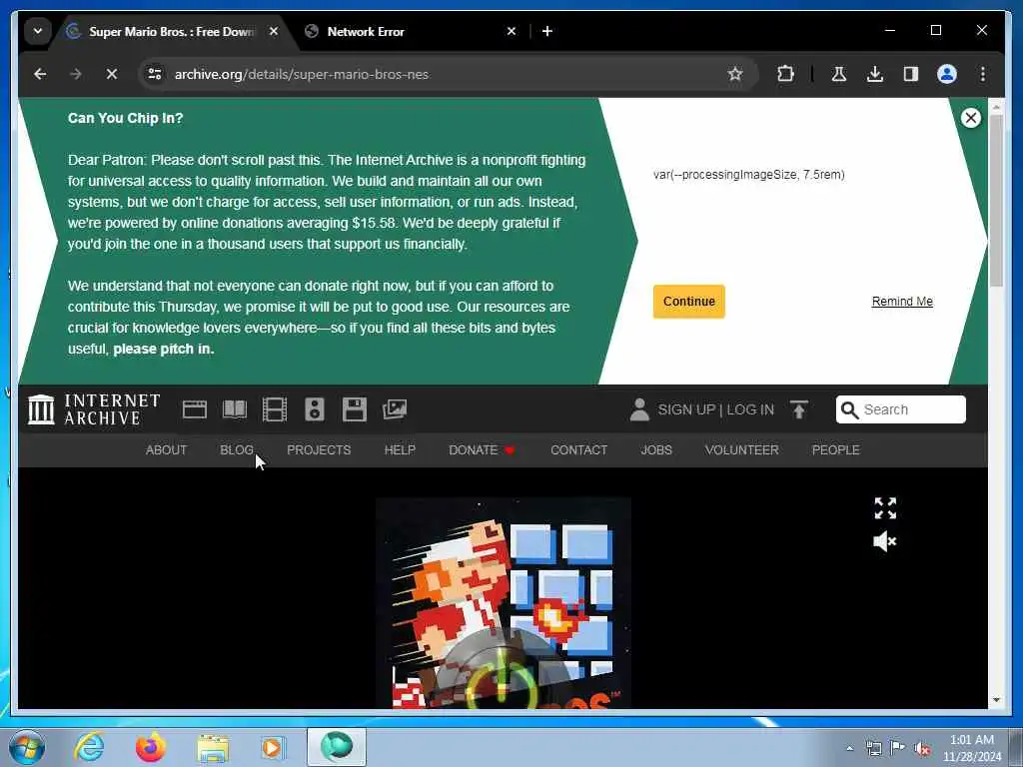
Task: Toggle the emulator mute speaker icon
Action: pos(885,541)
